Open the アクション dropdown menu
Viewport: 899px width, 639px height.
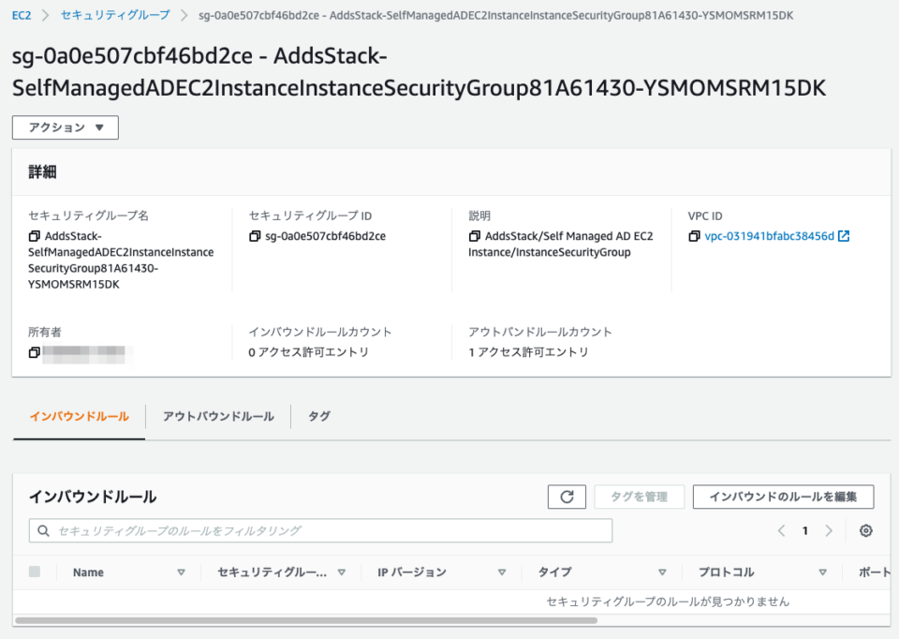click(65, 127)
